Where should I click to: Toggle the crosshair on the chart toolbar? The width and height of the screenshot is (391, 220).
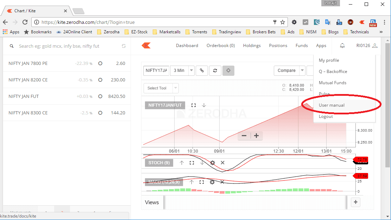pos(228,71)
